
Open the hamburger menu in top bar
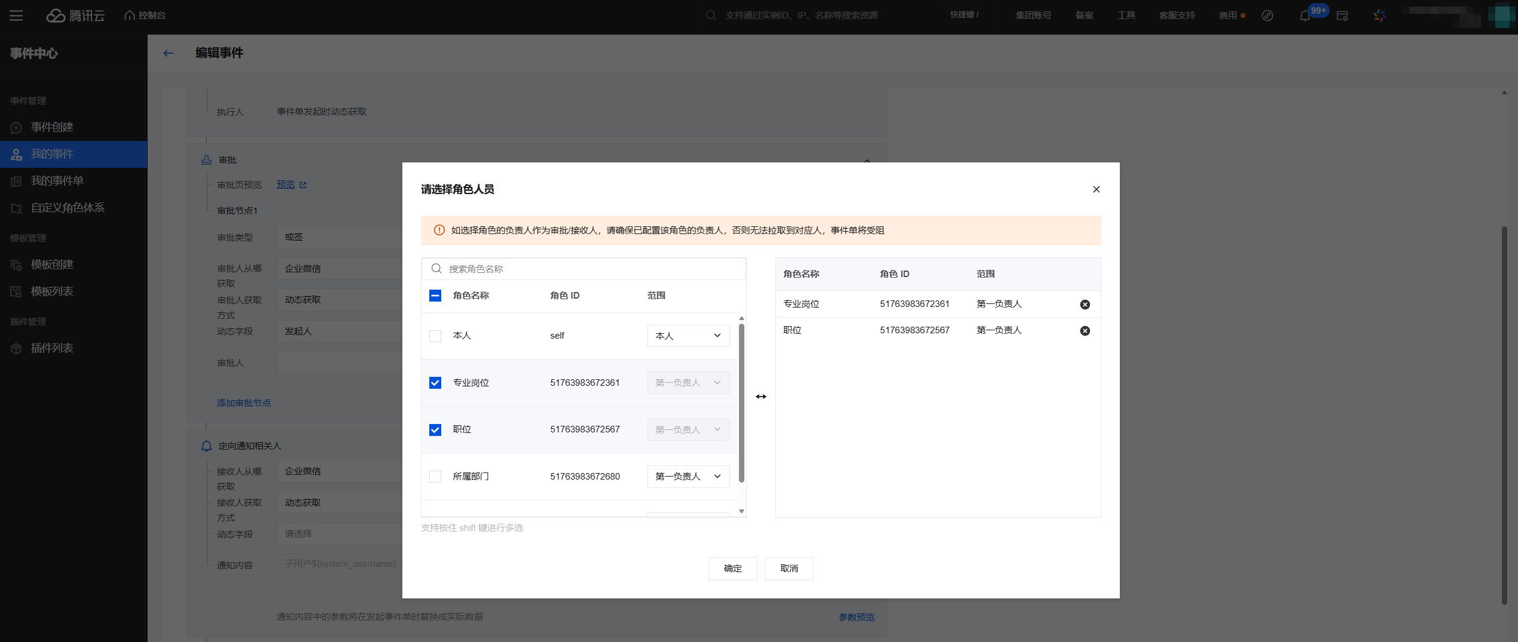[16, 16]
